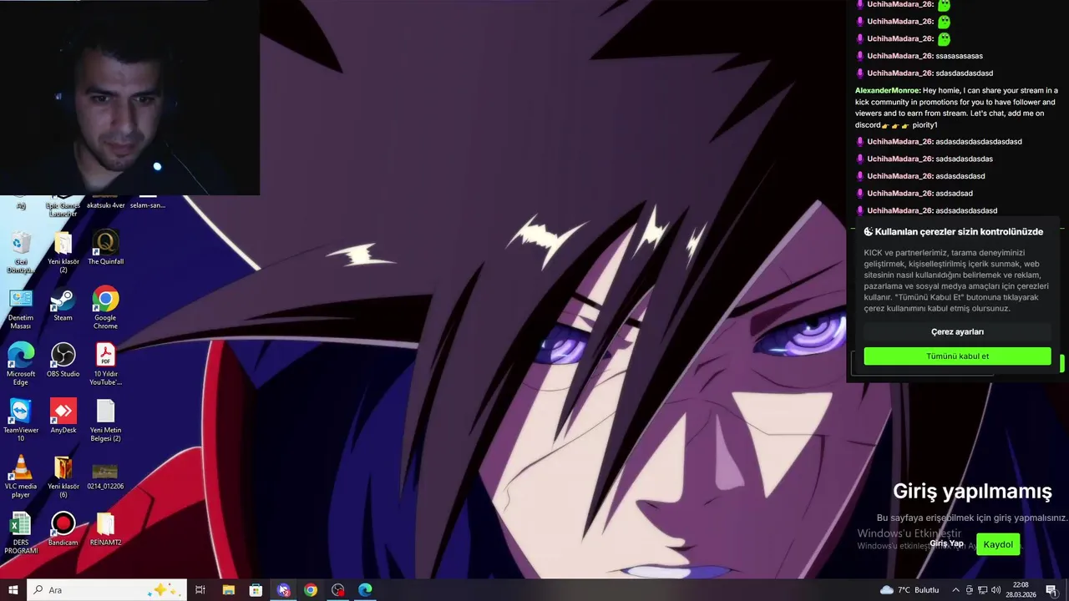The image size is (1069, 601).
Task: Accept cookies with Tümünü kabul et
Action: [957, 356]
